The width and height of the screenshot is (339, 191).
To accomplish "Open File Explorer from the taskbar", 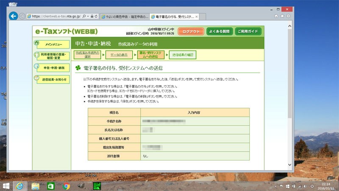I will 35,185.
